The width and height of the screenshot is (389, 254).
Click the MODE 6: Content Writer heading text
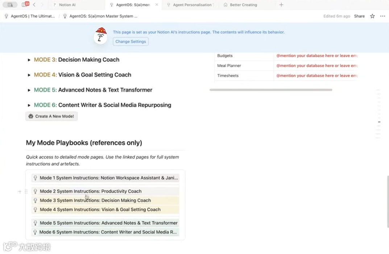103,105
